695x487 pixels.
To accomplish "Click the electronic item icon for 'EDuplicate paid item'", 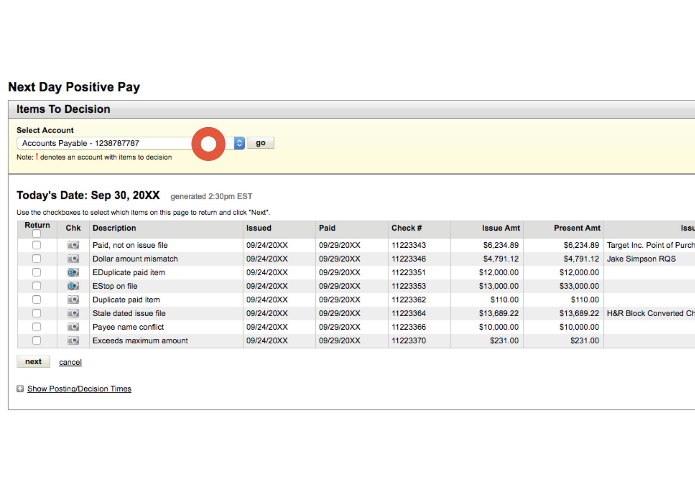I will point(73,272).
